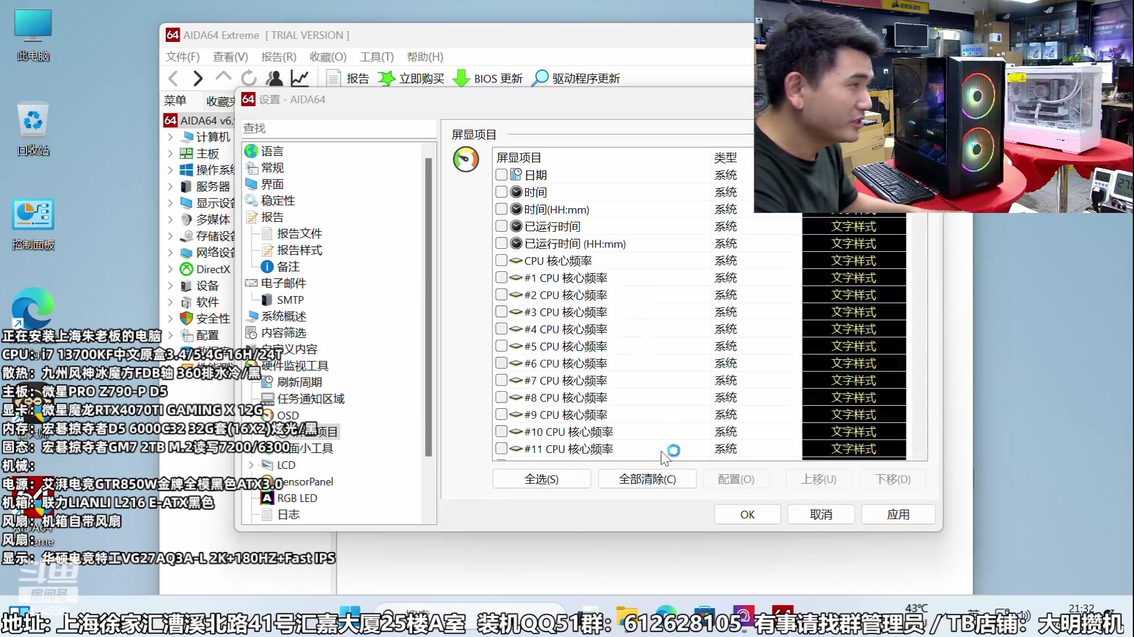Viewport: 1134px width, 637px height.
Task: Check the CPU 核心频率 checkbox
Action: 501,260
